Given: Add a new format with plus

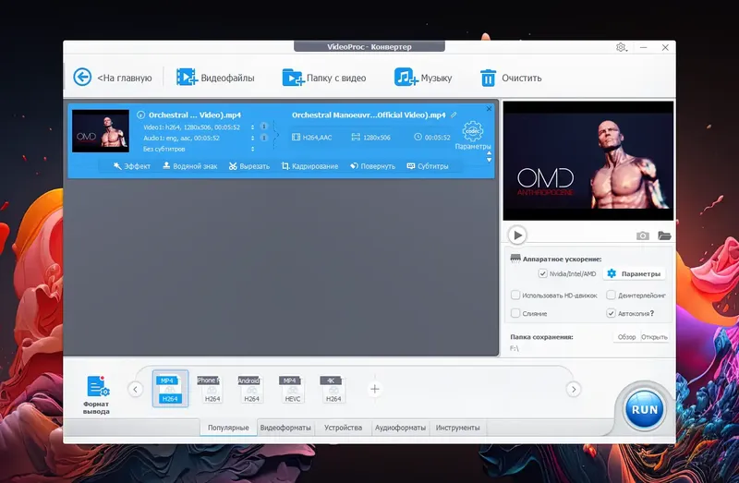Looking at the screenshot, I should tap(375, 389).
